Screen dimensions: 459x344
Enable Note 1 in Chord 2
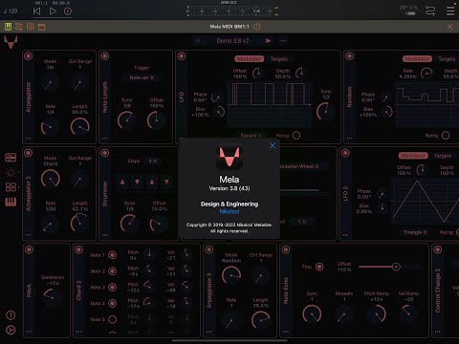point(112,255)
